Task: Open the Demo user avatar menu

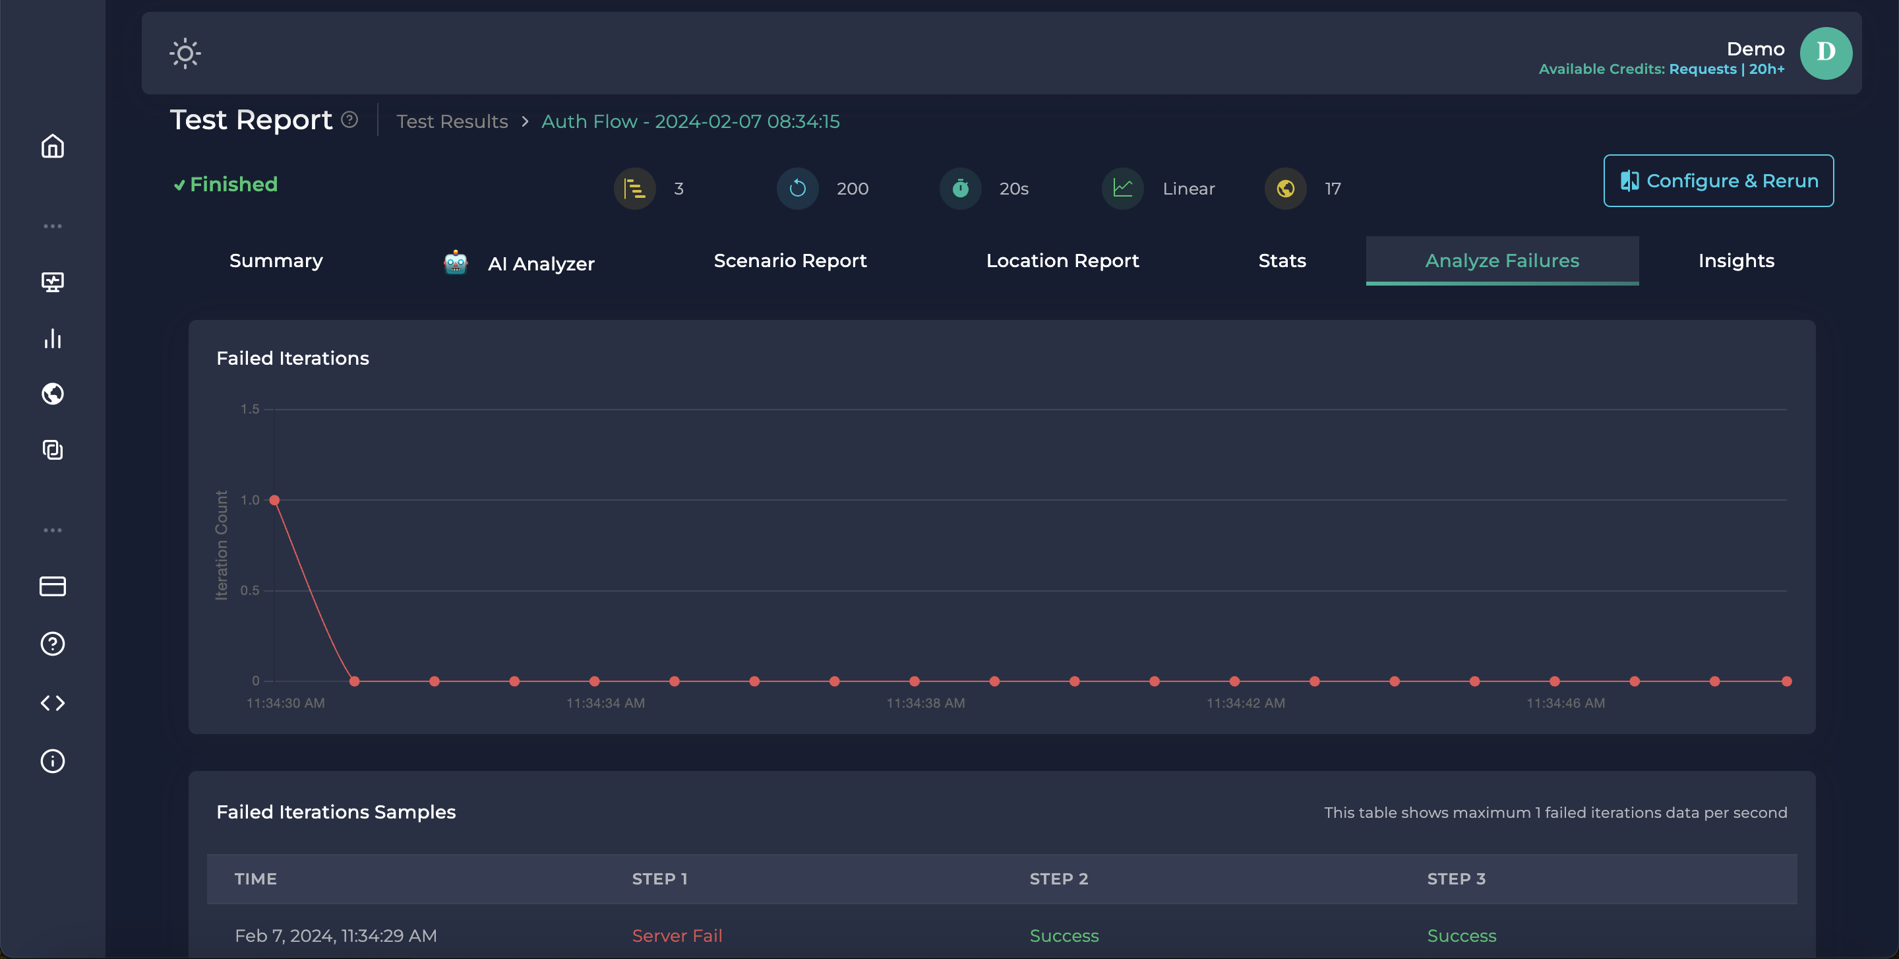Action: (1825, 53)
